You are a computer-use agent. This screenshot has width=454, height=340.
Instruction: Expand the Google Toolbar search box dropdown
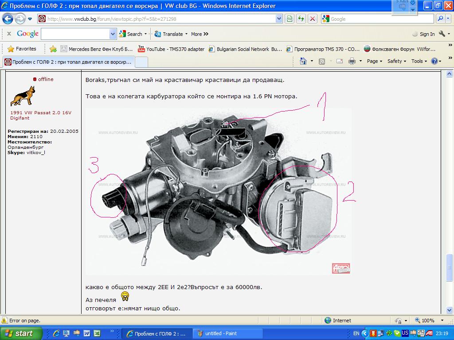[113, 34]
